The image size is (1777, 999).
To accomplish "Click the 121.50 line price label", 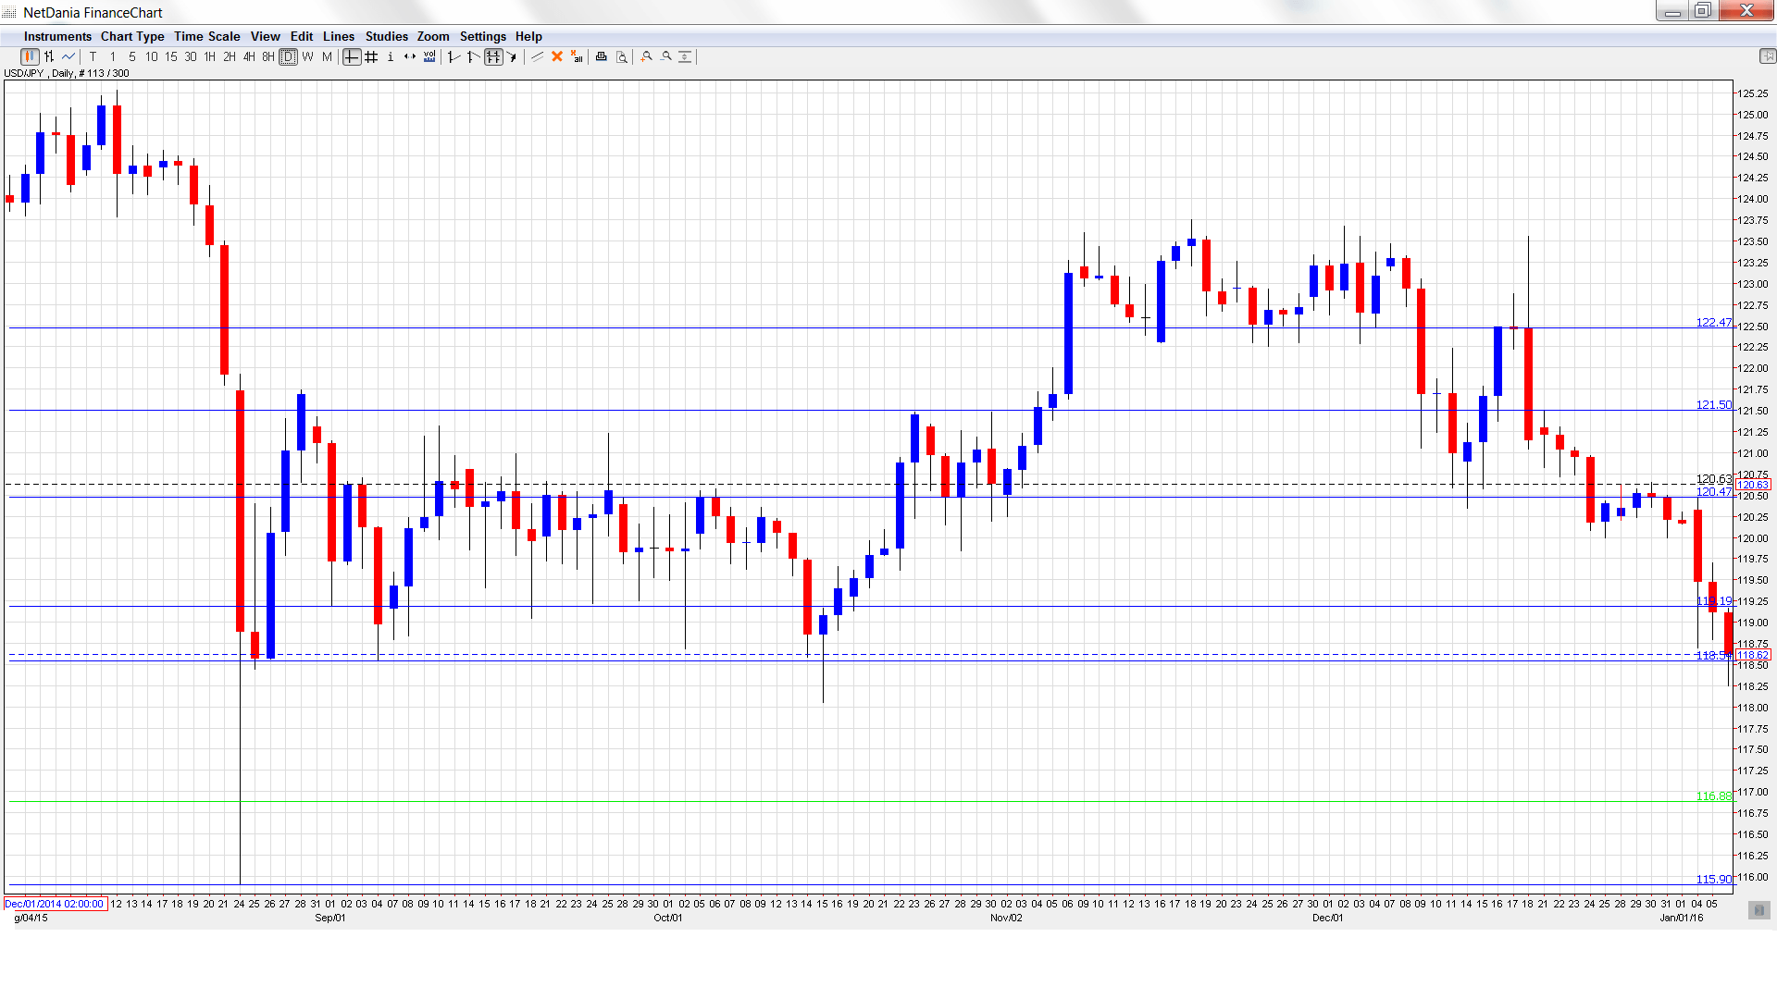I will coord(1713,405).
